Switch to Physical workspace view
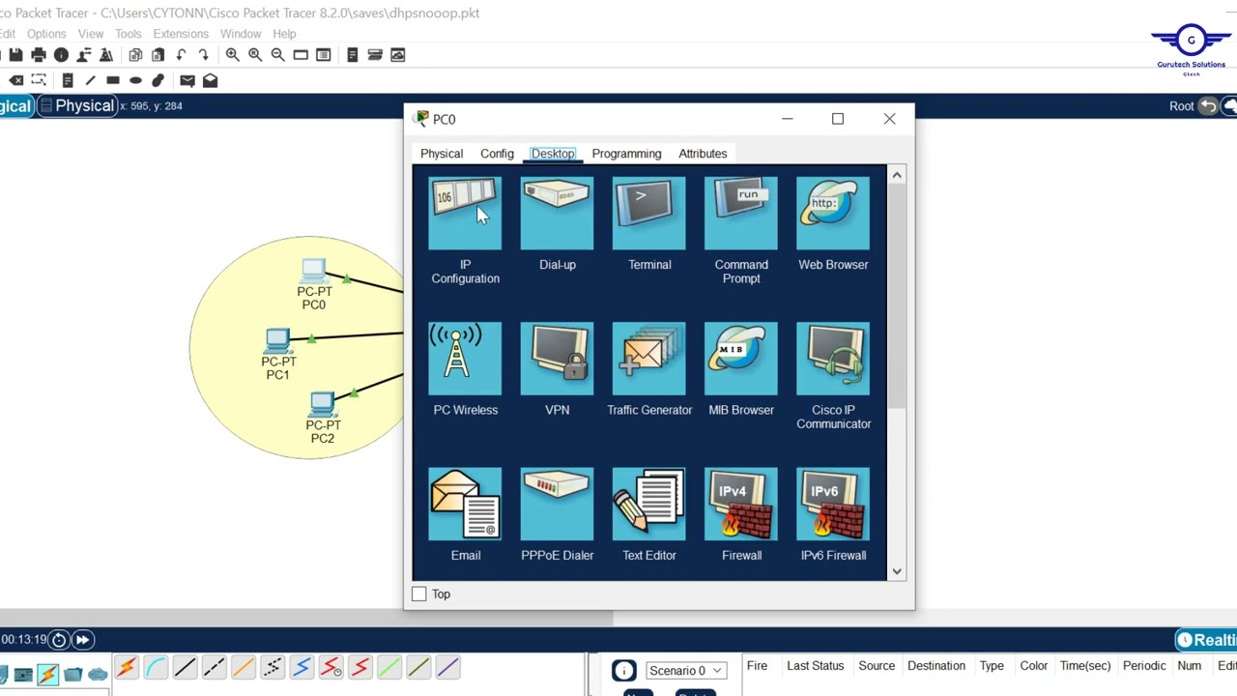 (x=76, y=105)
